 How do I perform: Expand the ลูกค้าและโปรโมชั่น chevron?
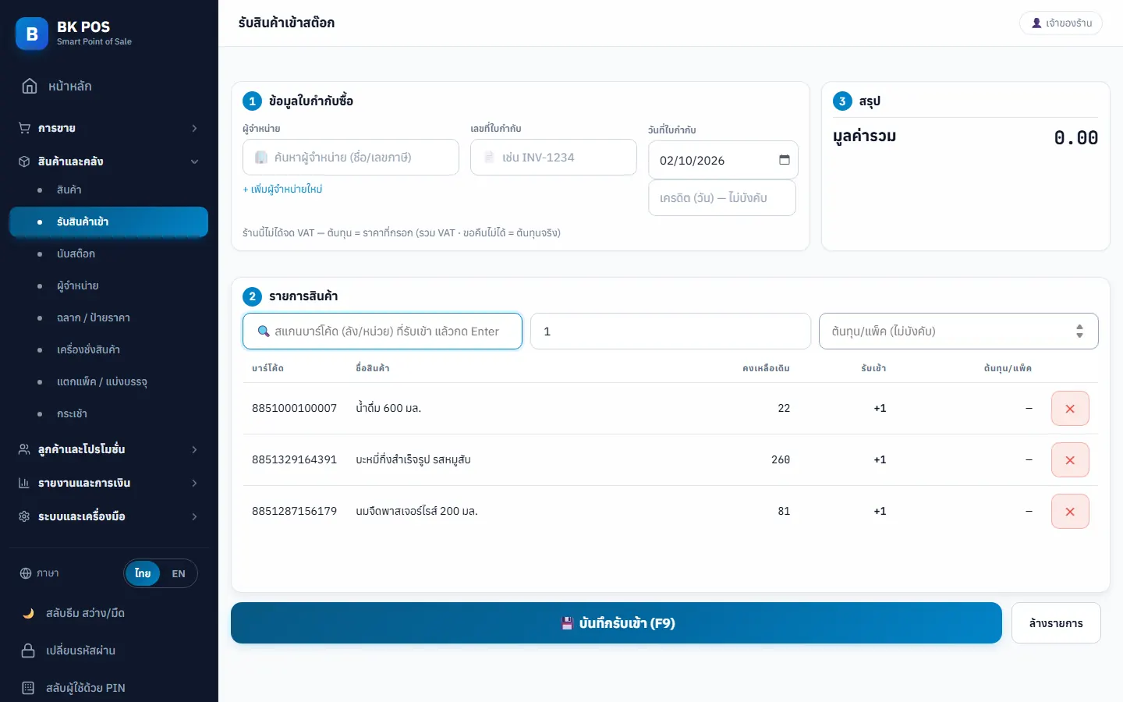[194, 449]
